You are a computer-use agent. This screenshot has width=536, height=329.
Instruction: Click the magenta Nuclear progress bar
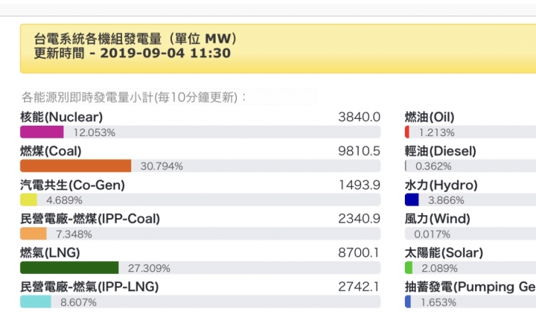(42, 132)
